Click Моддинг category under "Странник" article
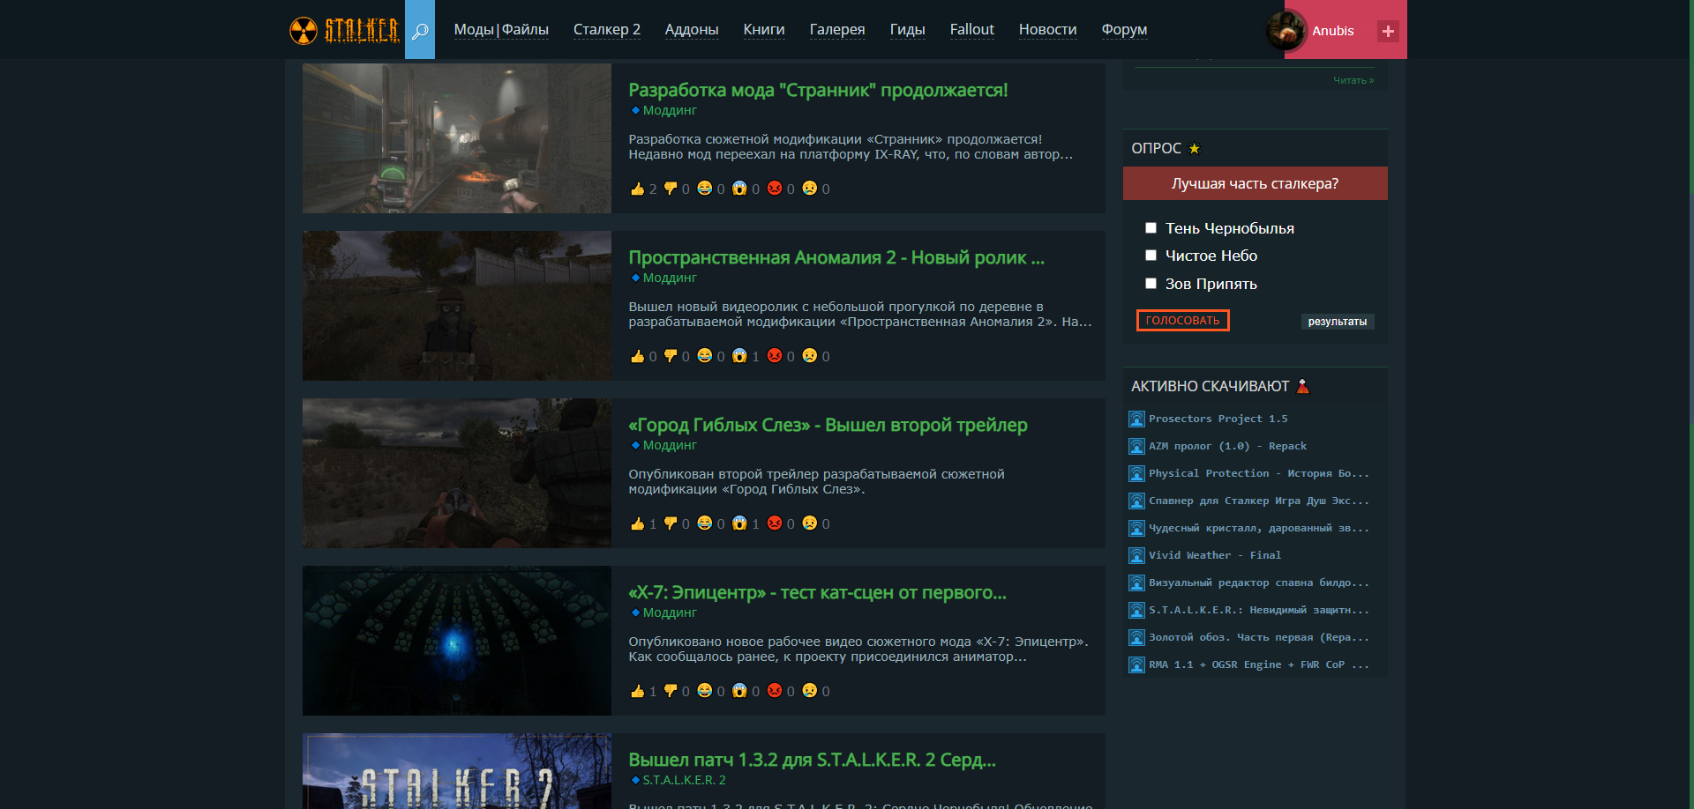Screen dimensions: 1694x809 tap(670, 110)
